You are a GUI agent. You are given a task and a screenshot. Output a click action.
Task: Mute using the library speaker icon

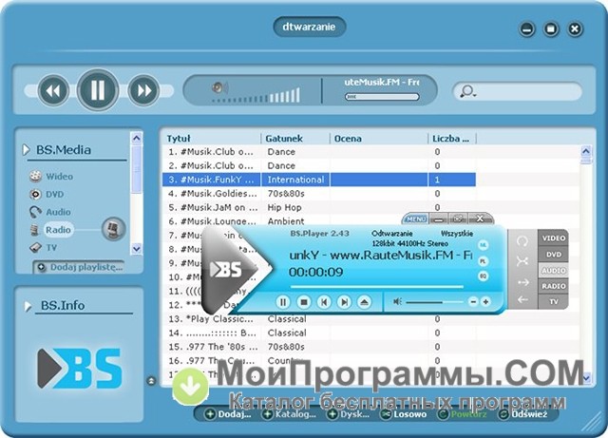[219, 87]
